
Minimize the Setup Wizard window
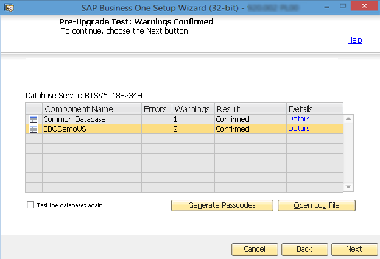[x=326, y=7]
